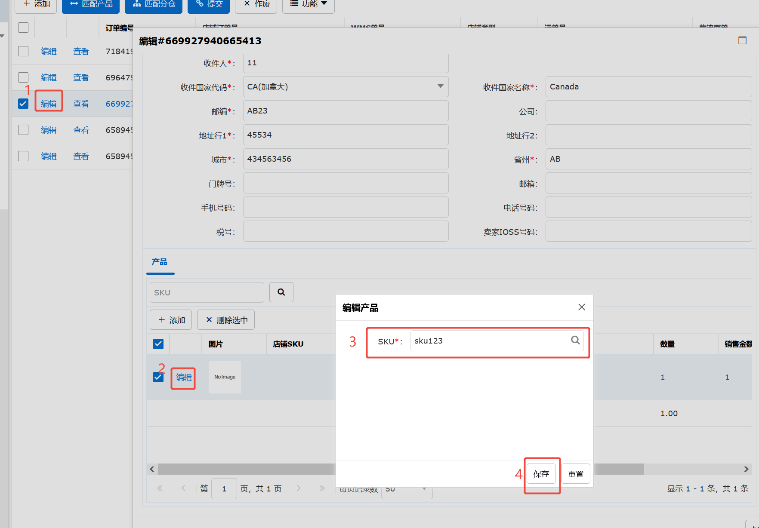Go to next page using pagination arrow
759x528 pixels.
point(299,488)
